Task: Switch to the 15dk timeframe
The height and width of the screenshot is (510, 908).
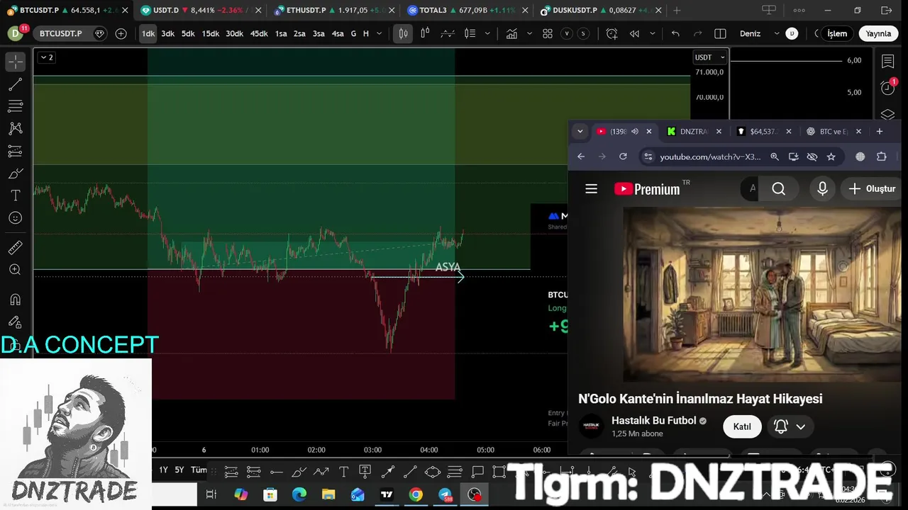Action: (210, 33)
